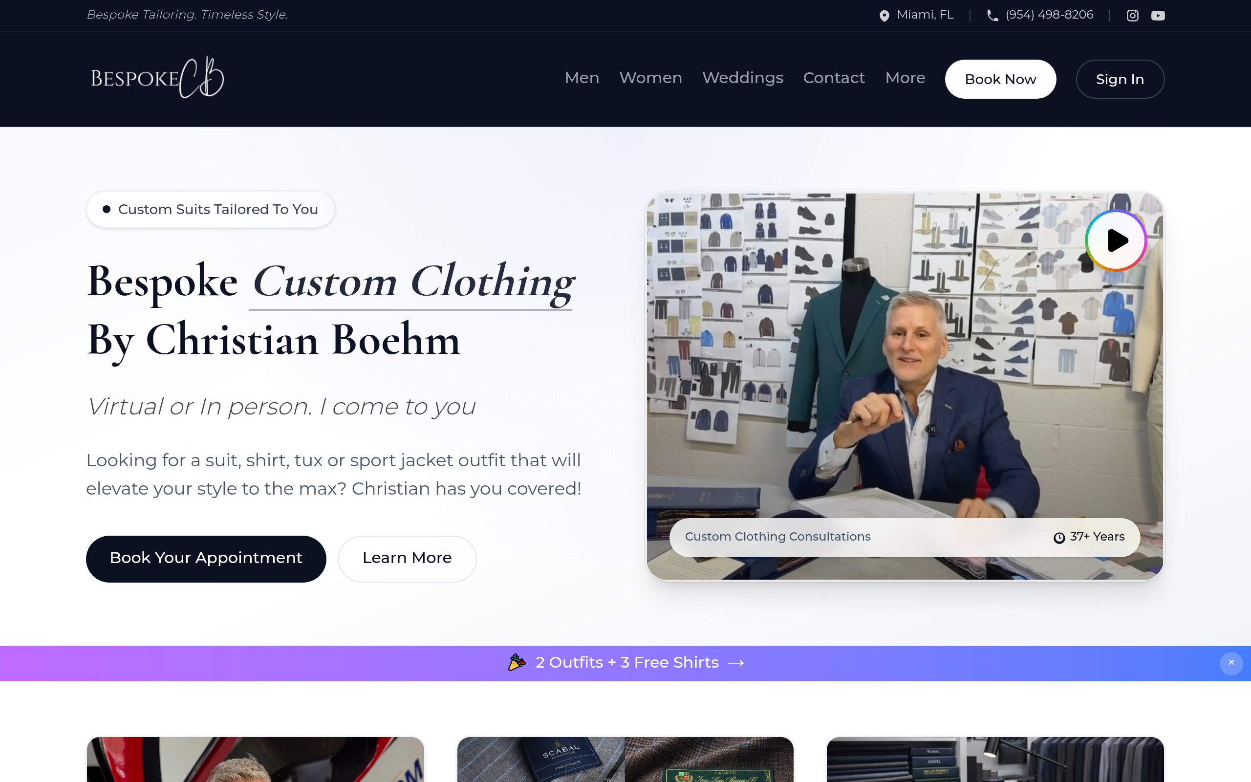1251x782 pixels.
Task: Open the YouTube icon link
Action: 1158,16
